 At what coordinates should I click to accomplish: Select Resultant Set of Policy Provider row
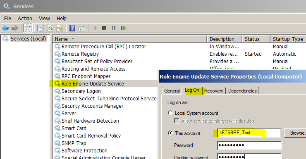(x=97, y=61)
